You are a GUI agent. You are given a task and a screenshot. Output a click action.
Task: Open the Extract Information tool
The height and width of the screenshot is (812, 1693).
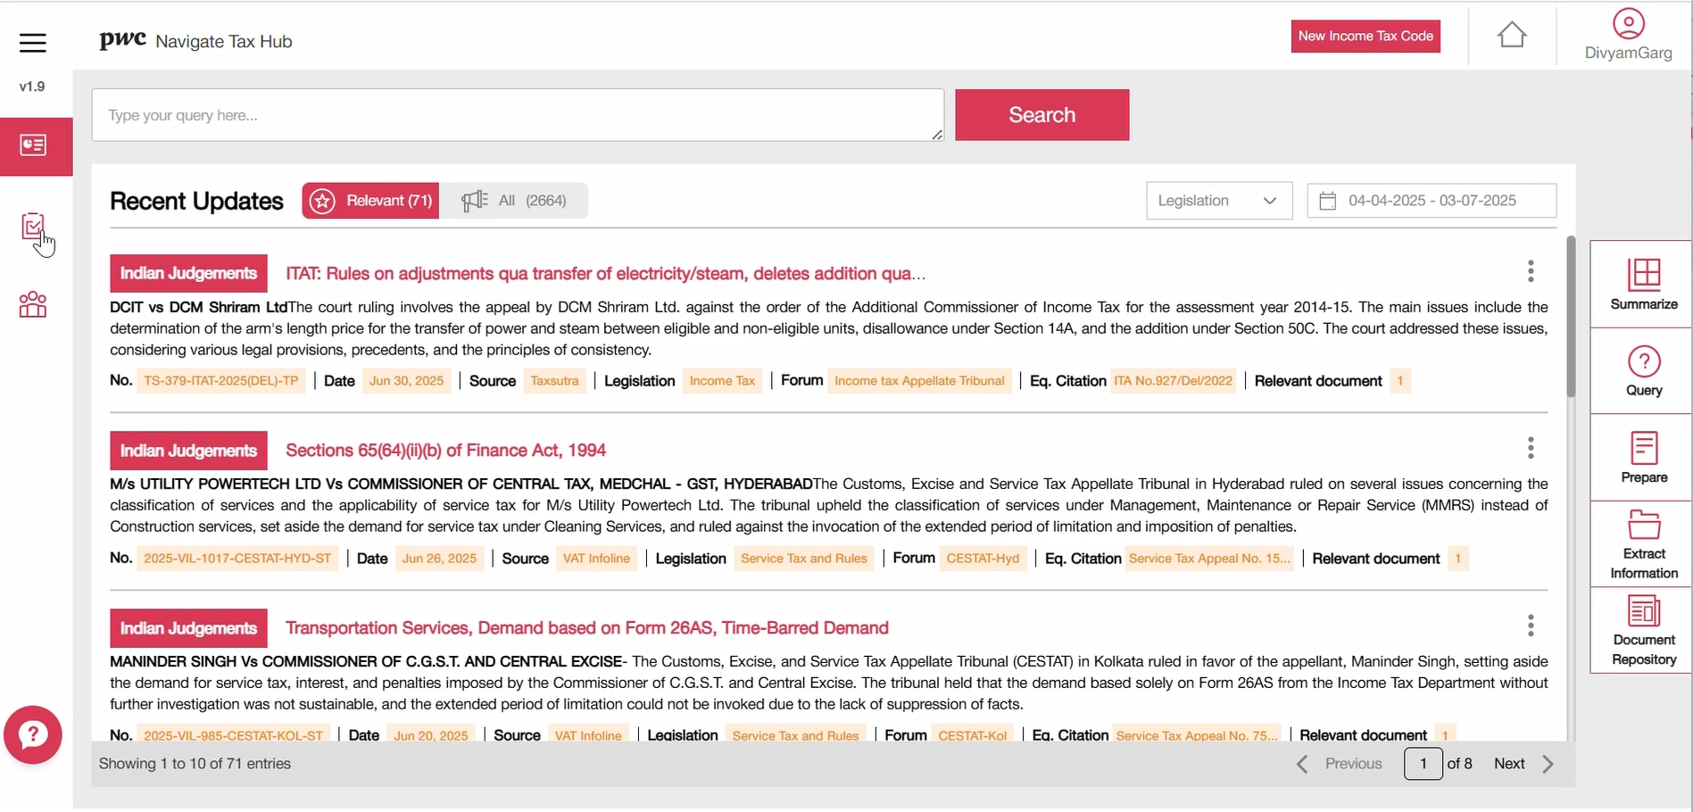(x=1644, y=544)
